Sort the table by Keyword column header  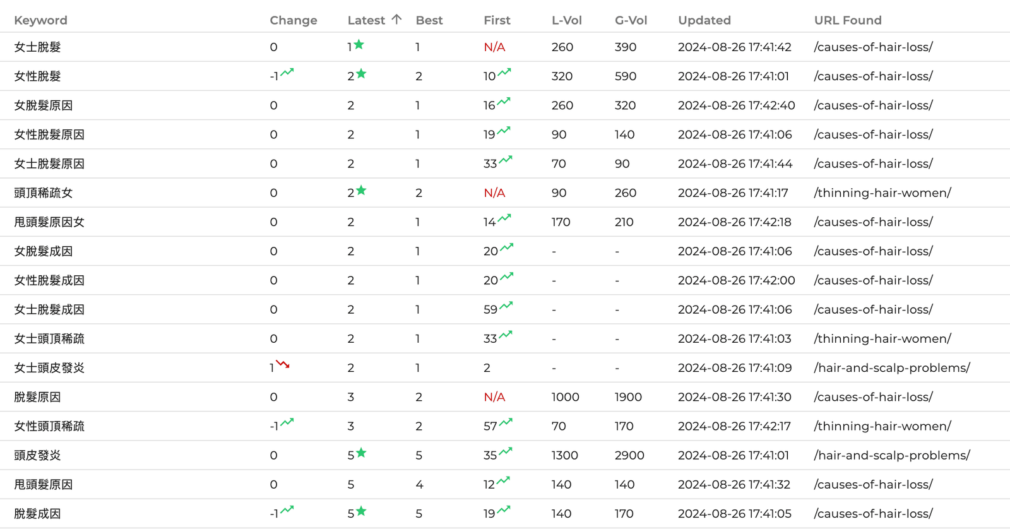[40, 20]
